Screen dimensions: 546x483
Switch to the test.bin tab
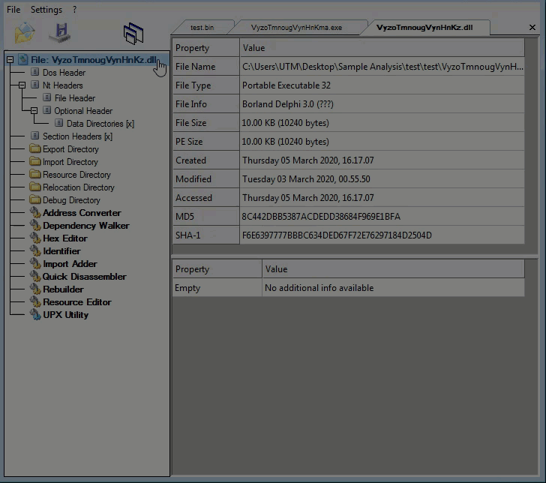coord(202,28)
